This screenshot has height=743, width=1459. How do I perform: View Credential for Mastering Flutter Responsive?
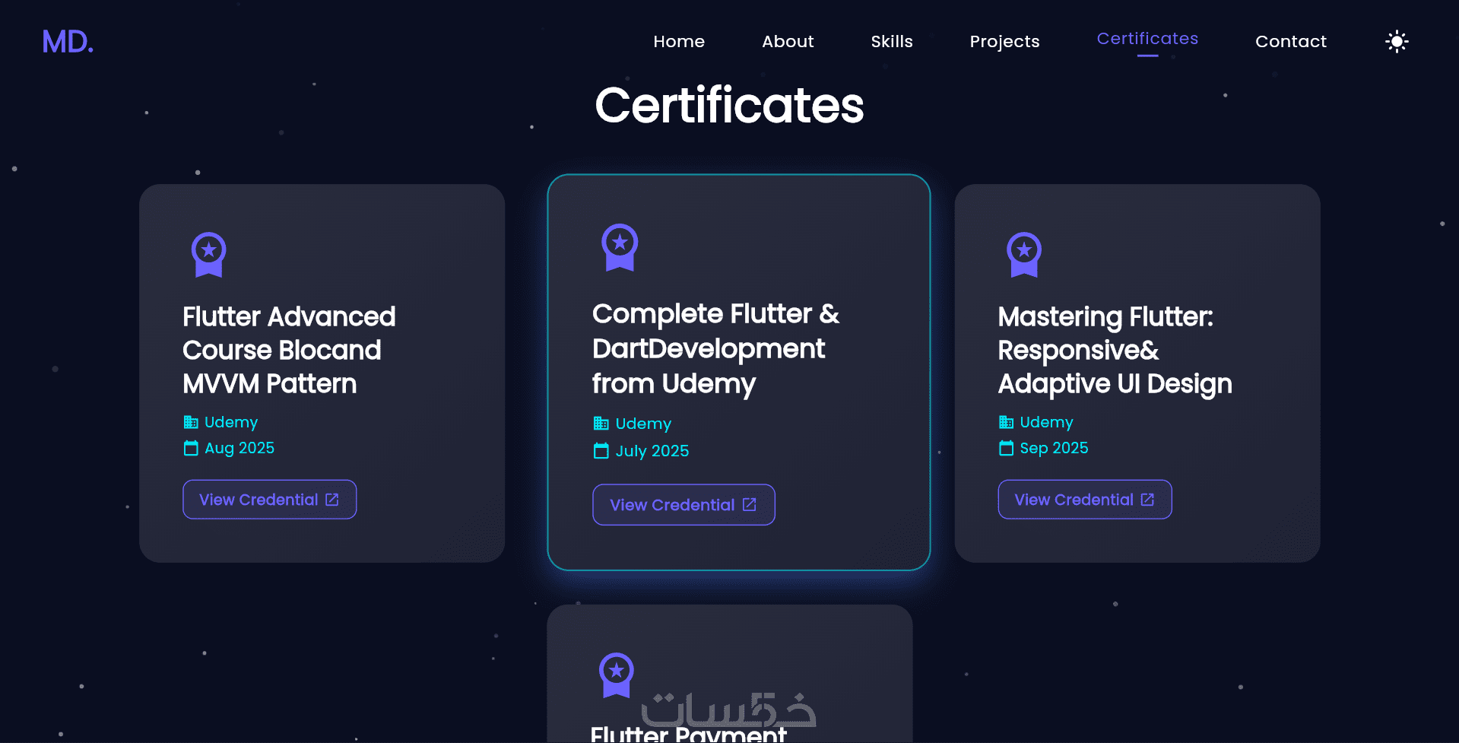point(1084,500)
